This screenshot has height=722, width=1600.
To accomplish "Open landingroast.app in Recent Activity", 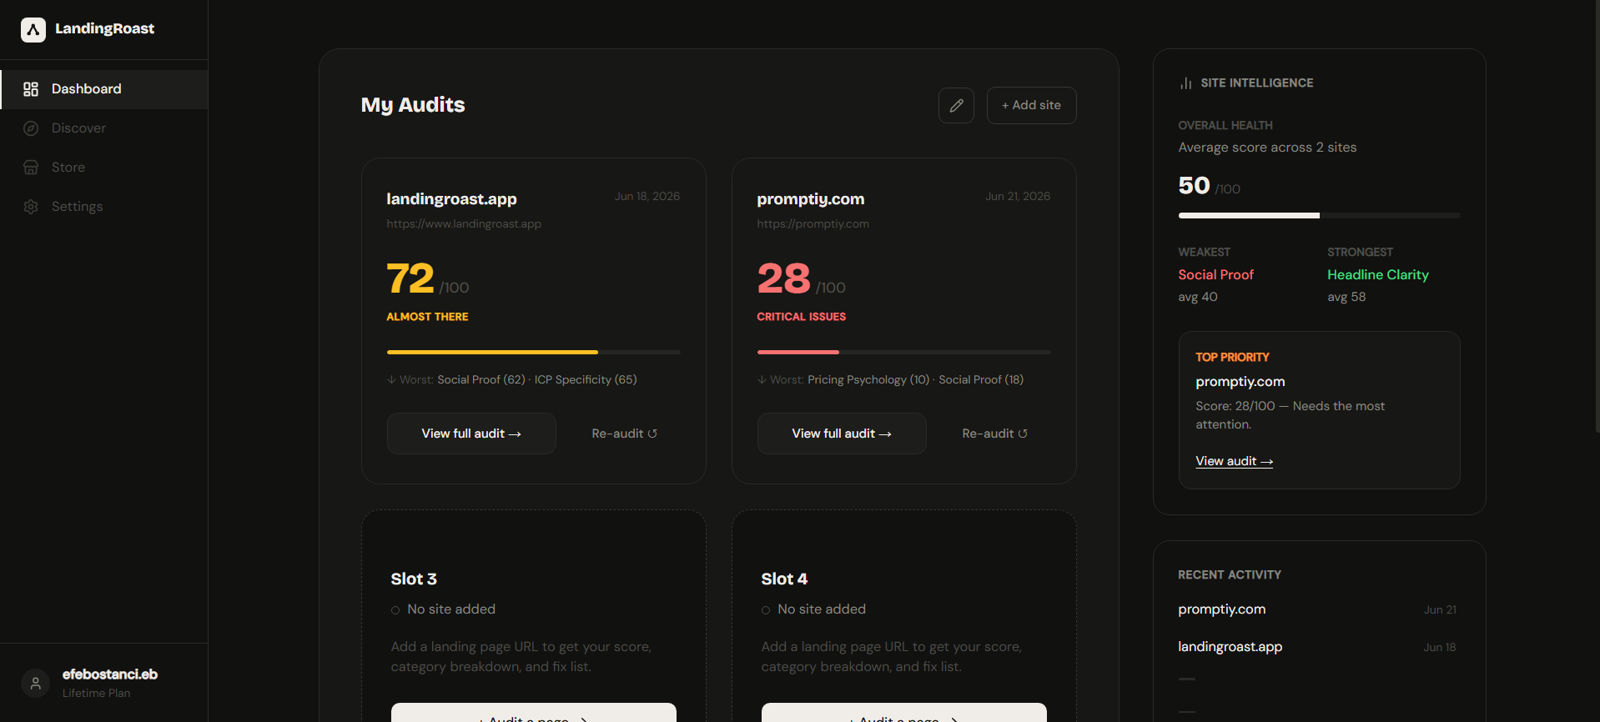I will [1230, 647].
